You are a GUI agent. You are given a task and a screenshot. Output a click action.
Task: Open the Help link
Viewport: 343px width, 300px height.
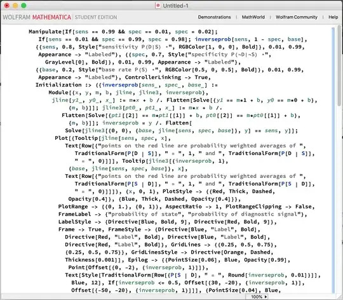[333, 17]
